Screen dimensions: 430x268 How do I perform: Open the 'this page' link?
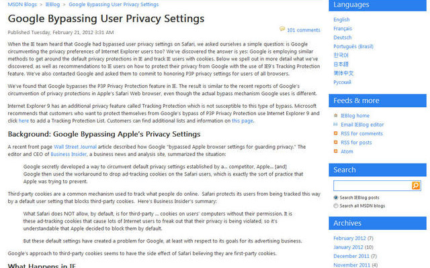coord(243,121)
